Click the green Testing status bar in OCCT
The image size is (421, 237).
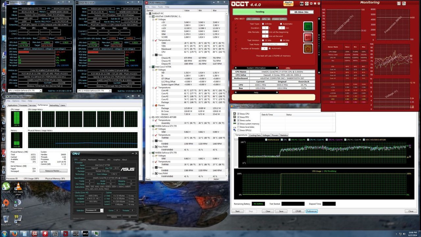[x=260, y=12]
